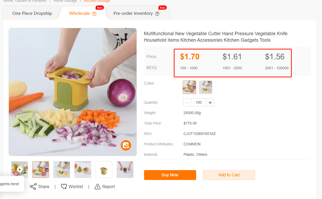This screenshot has height=199, width=322.
Task: Play the product video thumbnail
Action: (x=20, y=170)
